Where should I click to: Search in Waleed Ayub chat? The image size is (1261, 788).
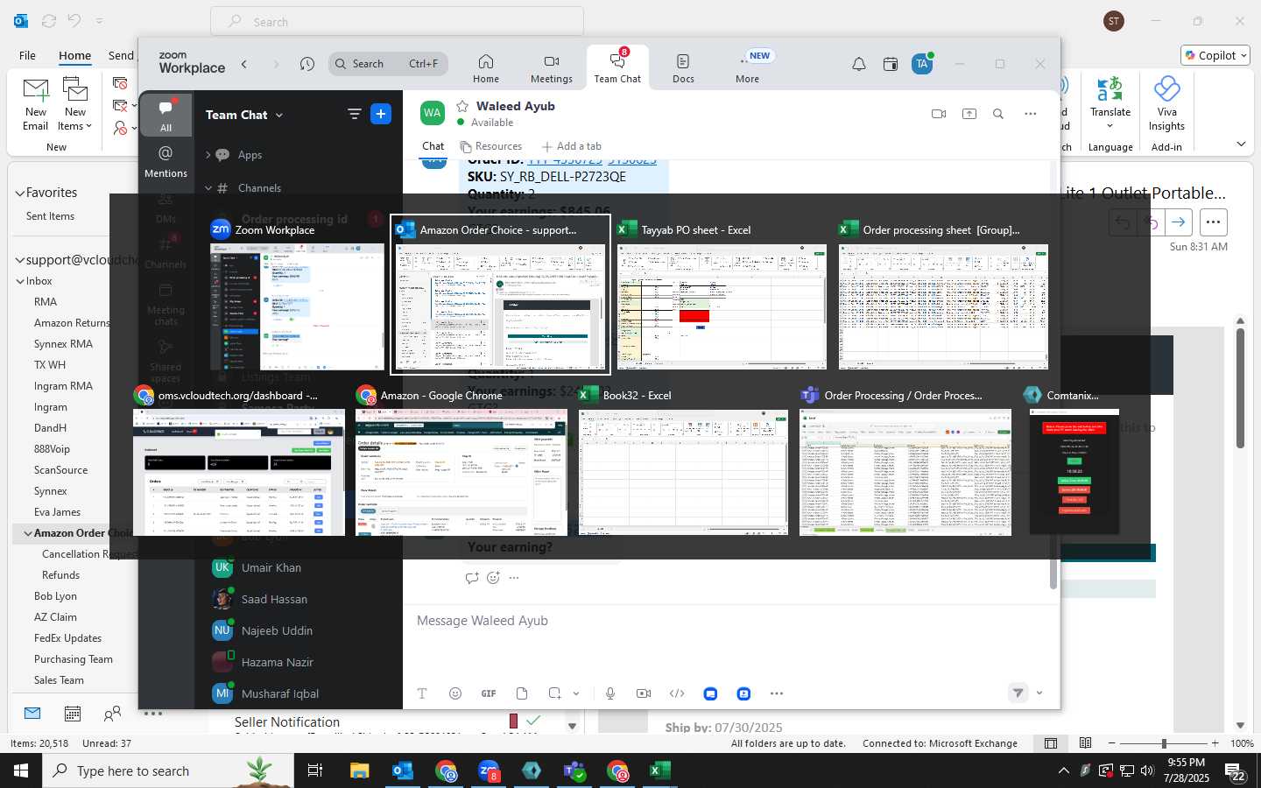998,114
